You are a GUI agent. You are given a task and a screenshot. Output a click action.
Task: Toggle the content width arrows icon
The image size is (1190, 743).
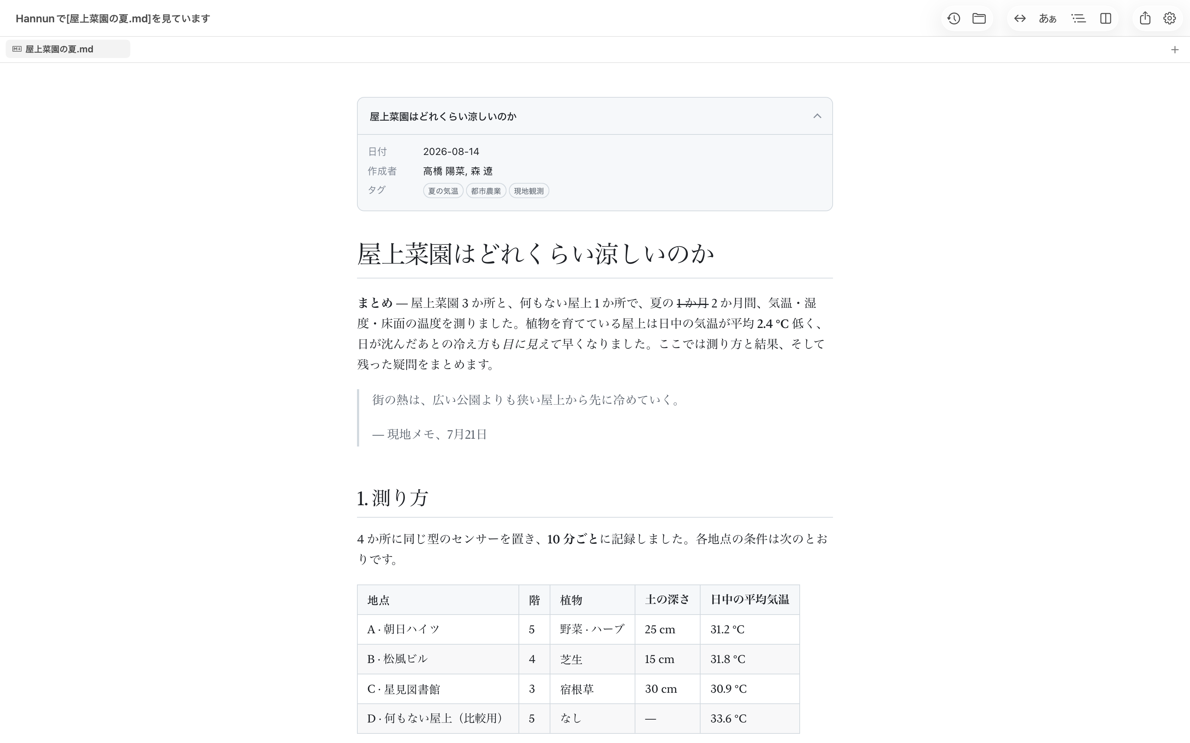pos(1020,19)
